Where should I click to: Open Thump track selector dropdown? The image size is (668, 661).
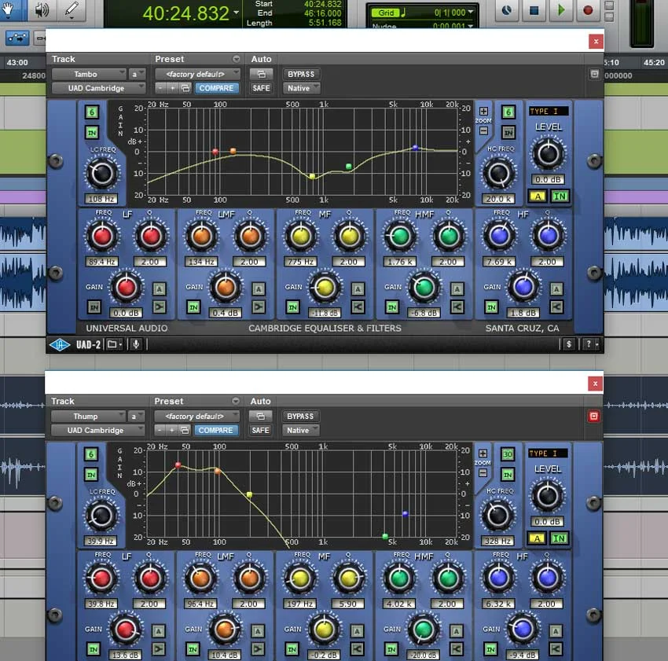click(88, 417)
